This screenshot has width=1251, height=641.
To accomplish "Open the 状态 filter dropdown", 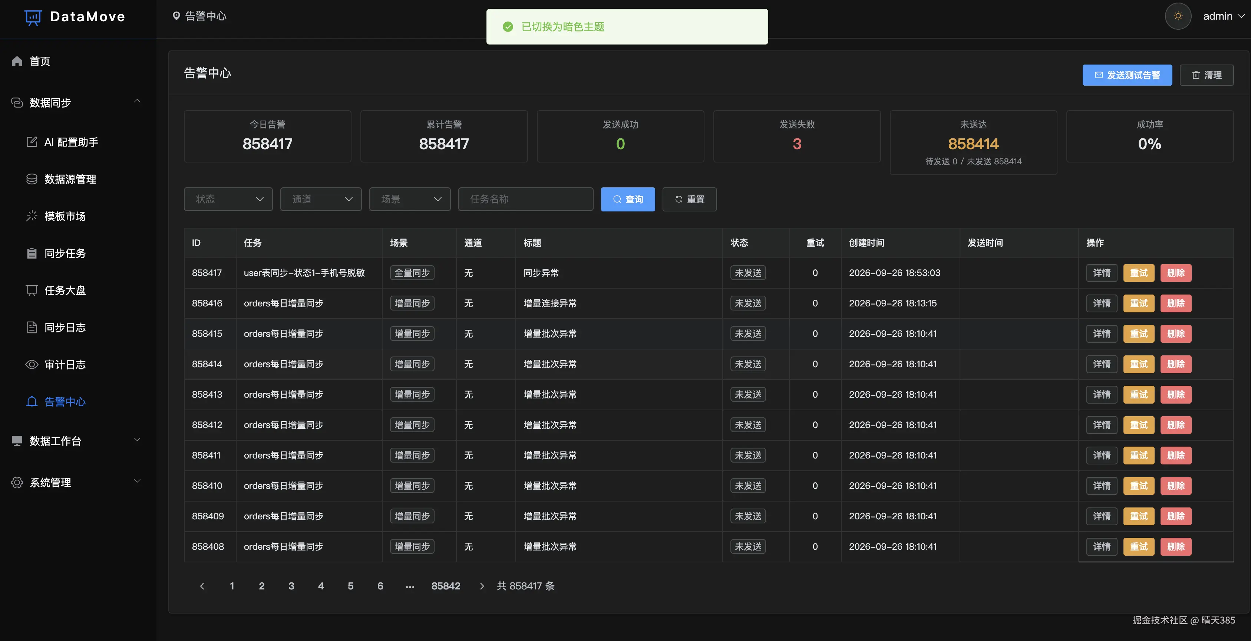I will pos(228,199).
